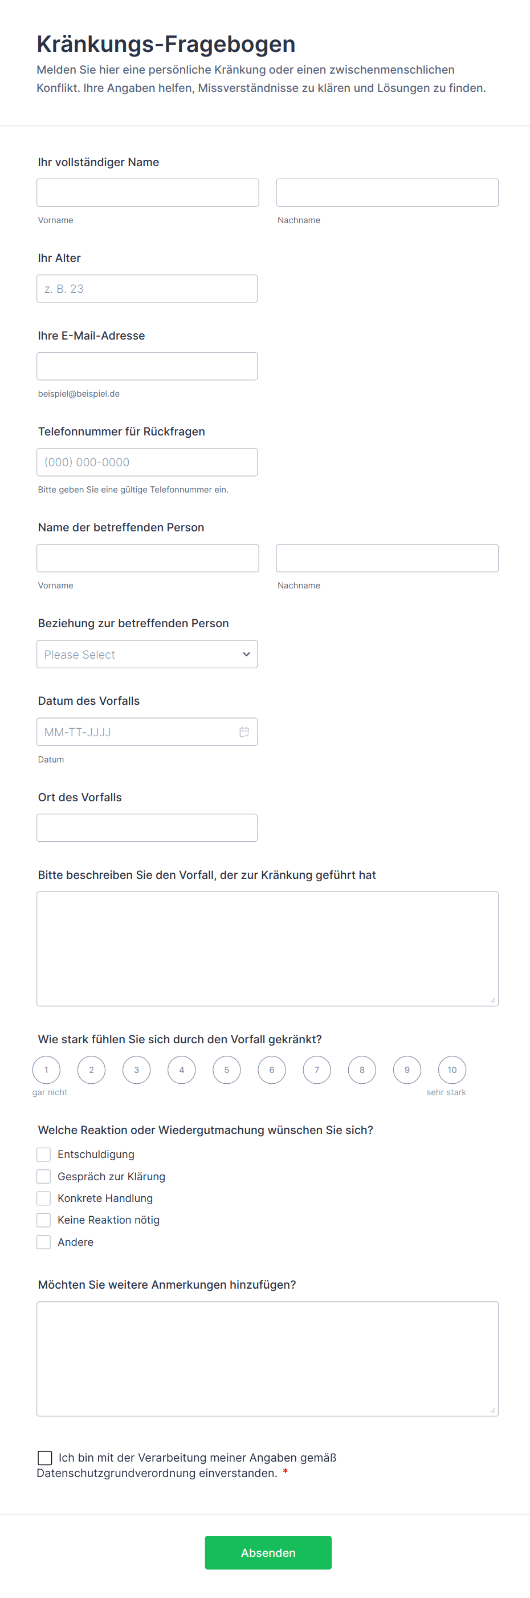The height and width of the screenshot is (1598, 530).
Task: Check the Entschuldigung option
Action: point(43,1155)
